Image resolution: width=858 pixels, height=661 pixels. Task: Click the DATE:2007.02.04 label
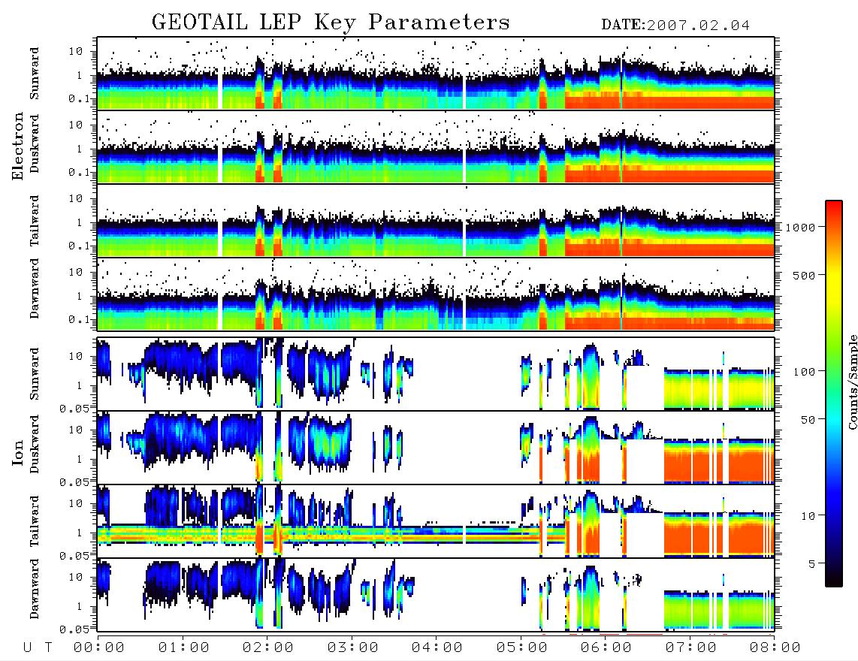[x=675, y=26]
